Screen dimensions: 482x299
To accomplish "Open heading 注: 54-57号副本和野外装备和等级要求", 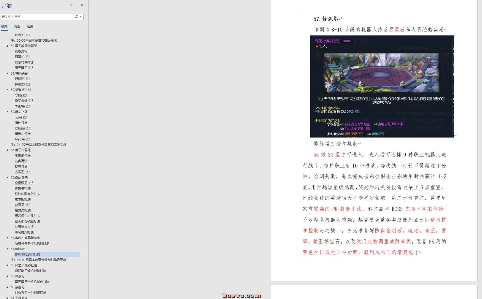I will (x=38, y=145).
